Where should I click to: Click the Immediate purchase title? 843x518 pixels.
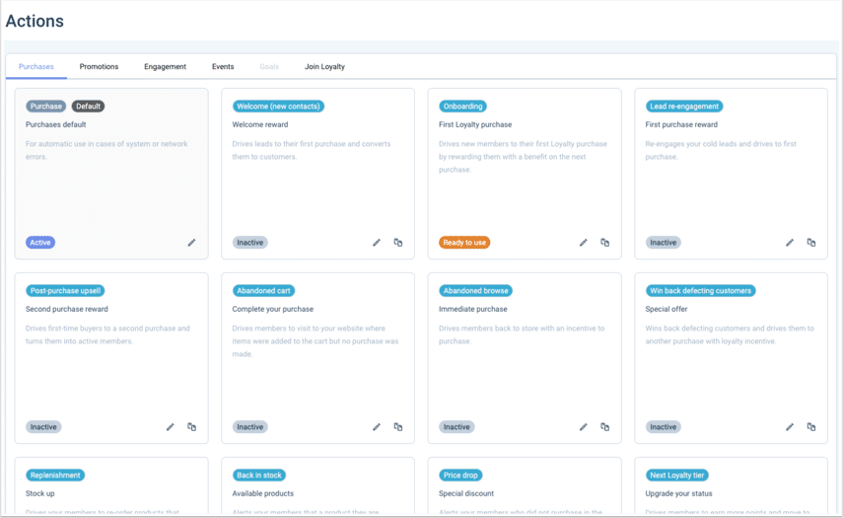pos(472,309)
